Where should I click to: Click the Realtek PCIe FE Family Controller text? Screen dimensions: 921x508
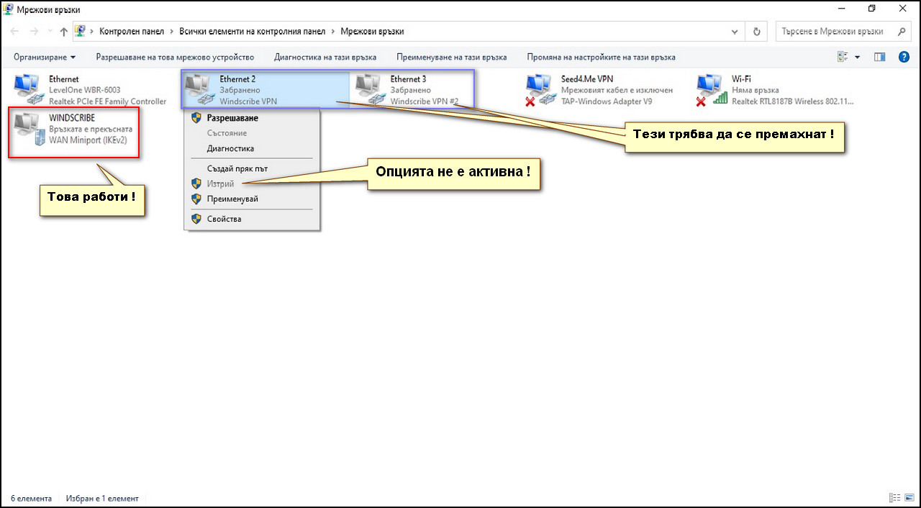pos(107,101)
